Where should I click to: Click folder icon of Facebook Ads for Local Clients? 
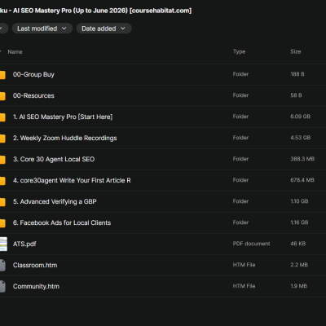(x=2, y=223)
